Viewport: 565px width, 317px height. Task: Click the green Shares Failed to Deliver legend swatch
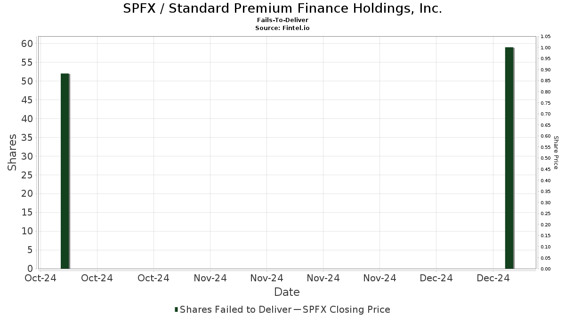176,309
